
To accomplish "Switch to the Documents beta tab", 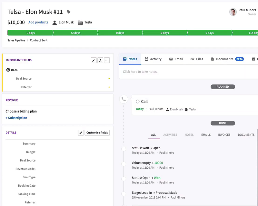I will click(227, 59).
